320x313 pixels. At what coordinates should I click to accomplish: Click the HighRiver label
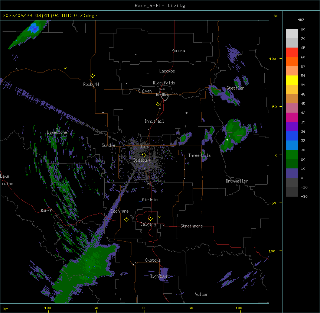160,276
